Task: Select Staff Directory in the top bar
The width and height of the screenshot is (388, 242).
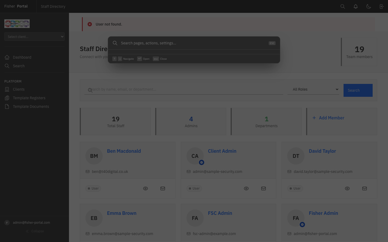Action: click(x=53, y=6)
